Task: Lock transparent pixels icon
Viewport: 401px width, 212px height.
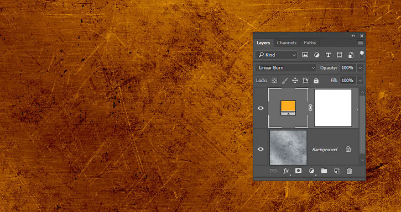Action: pyautogui.click(x=274, y=81)
